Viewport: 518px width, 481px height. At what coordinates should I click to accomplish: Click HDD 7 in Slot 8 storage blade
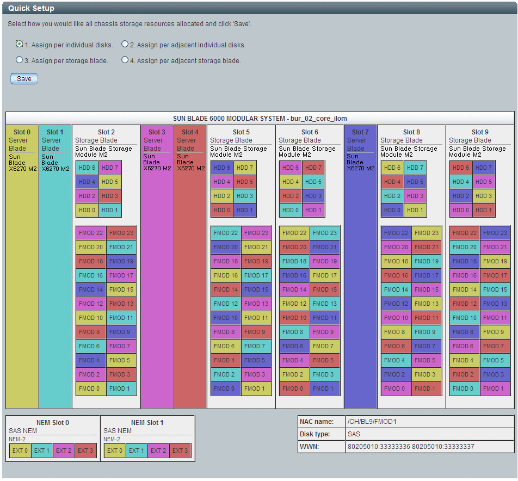pos(415,168)
